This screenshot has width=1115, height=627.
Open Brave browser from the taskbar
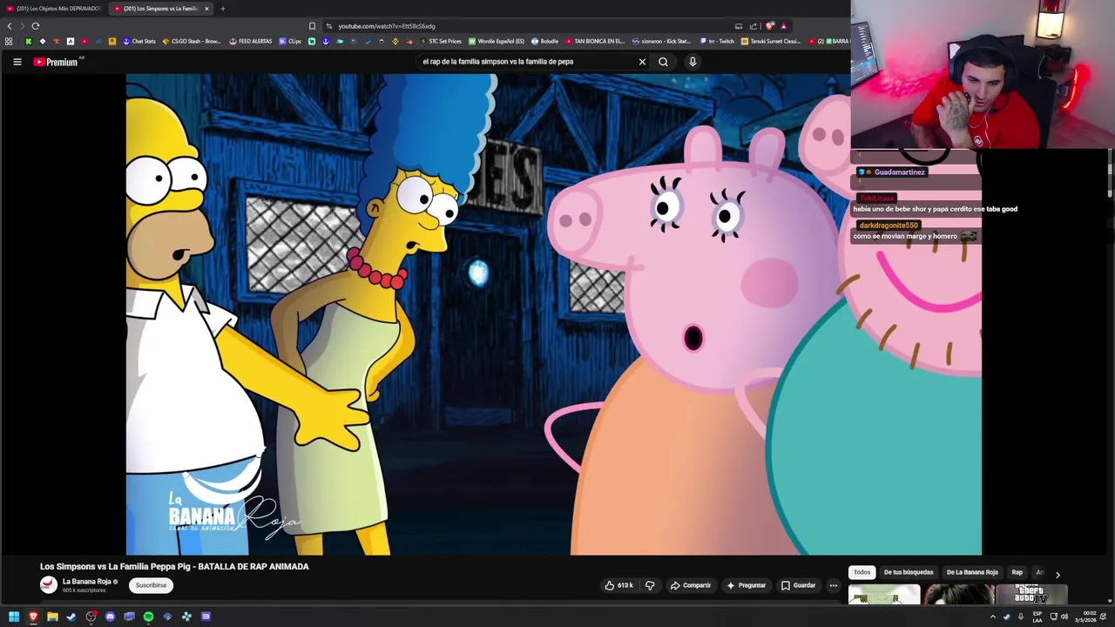pos(33,617)
